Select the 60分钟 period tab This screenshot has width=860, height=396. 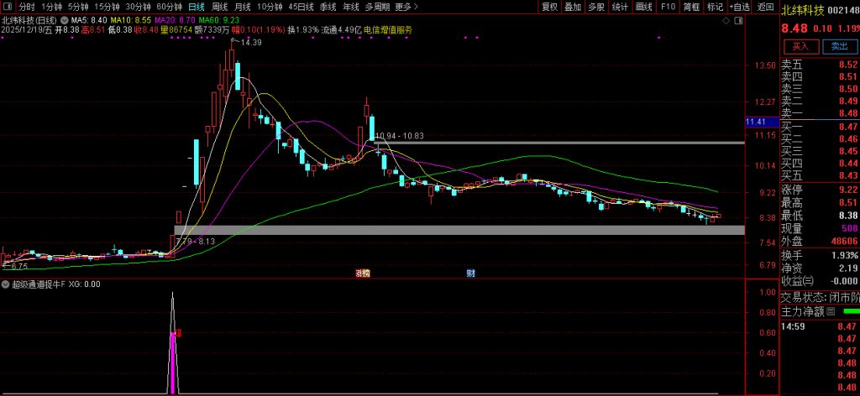point(169,7)
